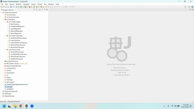Select ExtentListenerReportDemo.html file
The height and width of the screenshot is (109, 194).
click(x=17, y=84)
